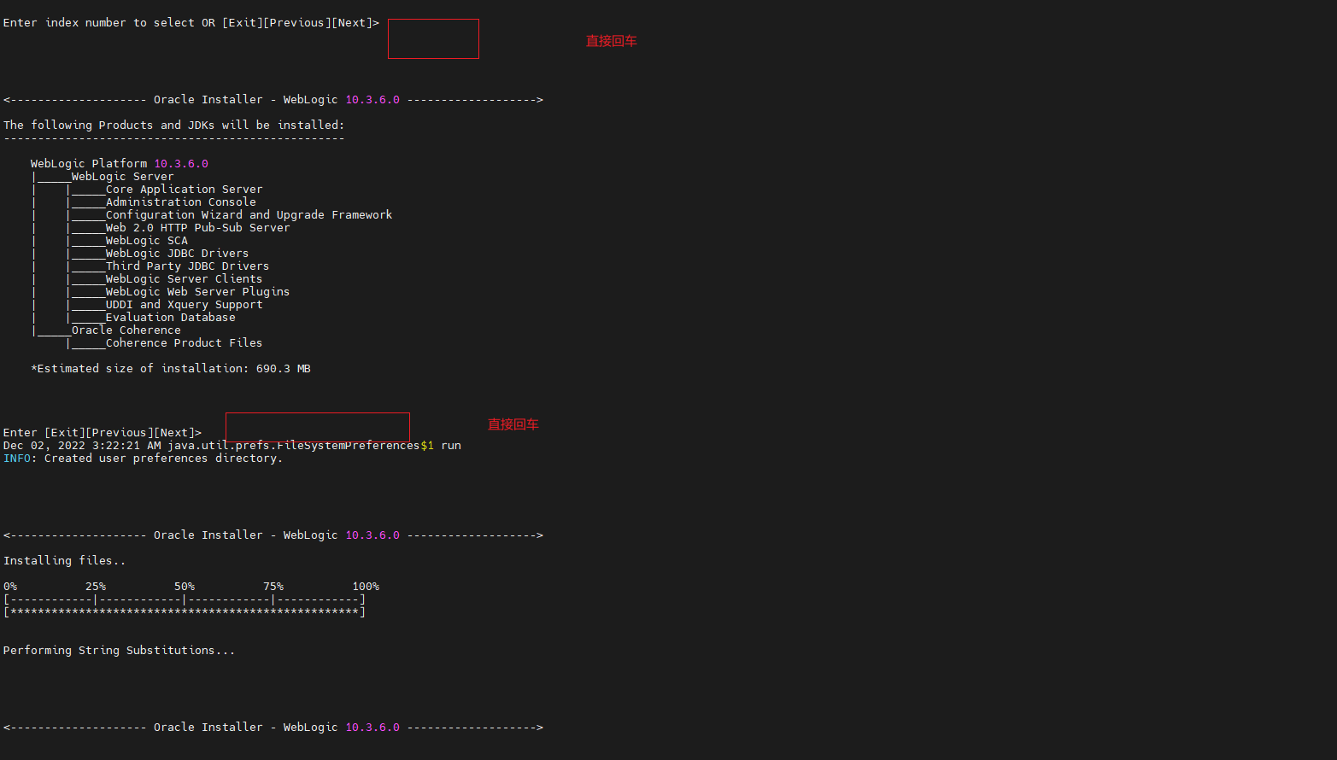Screen dimensions: 1337x760
Task: Click the 'Estimated size of installation: 690.3 MB' line
Action: 171,368
